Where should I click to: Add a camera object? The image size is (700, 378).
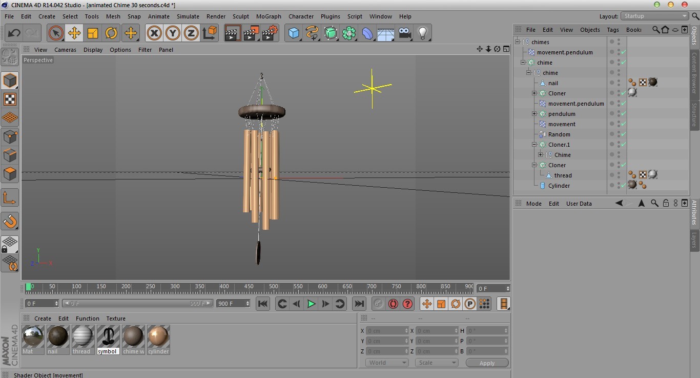coord(405,33)
